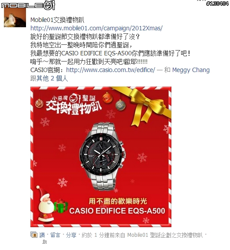Like the post with 讚
230x250 pixels.
[x=42, y=235]
